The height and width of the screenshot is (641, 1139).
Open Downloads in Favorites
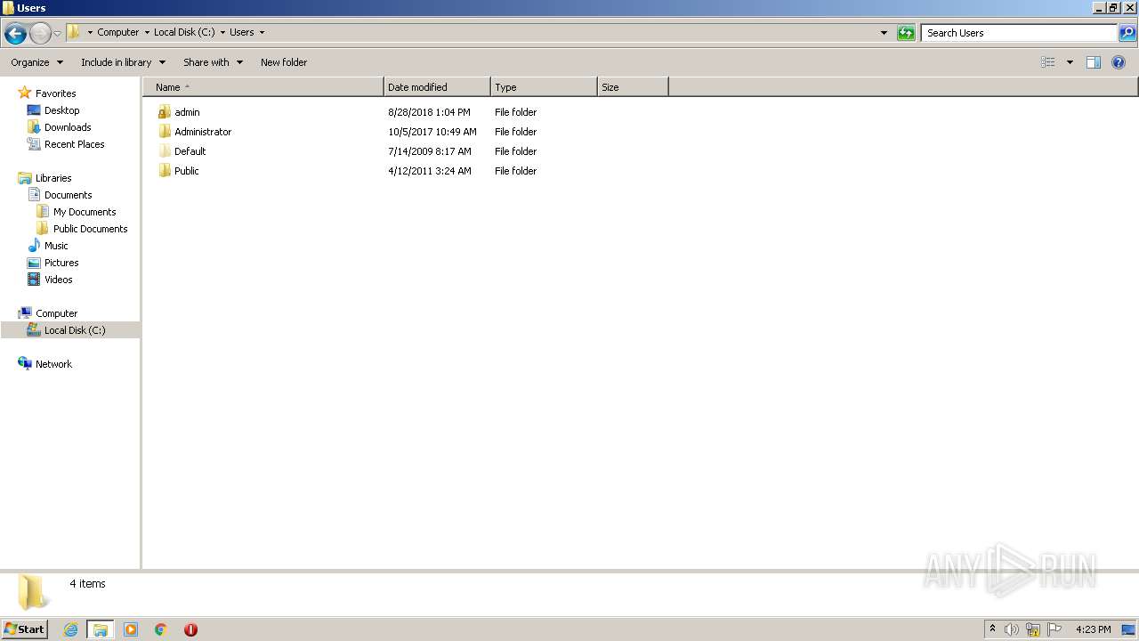68,127
